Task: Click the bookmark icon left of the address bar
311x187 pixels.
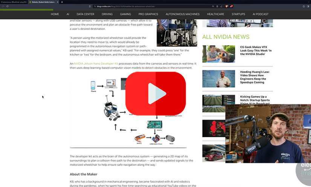Action: 90,6
